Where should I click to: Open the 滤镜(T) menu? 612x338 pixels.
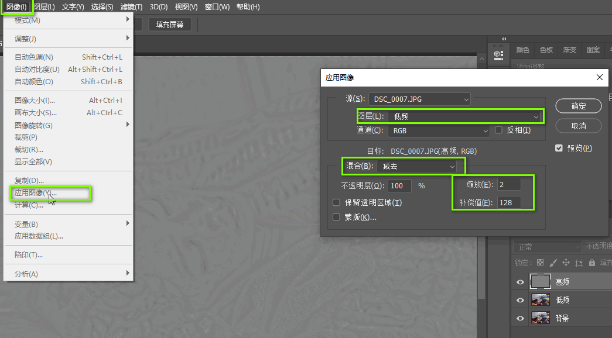tap(131, 7)
